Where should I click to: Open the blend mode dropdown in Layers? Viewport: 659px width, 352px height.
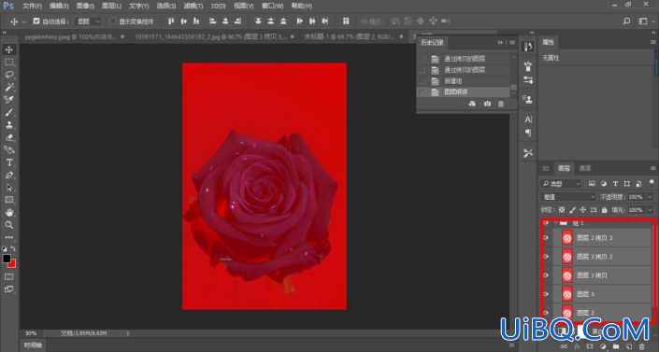(568, 197)
